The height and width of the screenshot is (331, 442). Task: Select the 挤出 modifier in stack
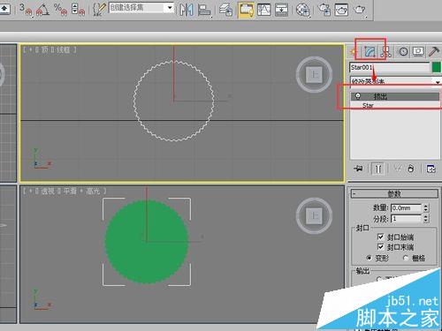(395, 96)
